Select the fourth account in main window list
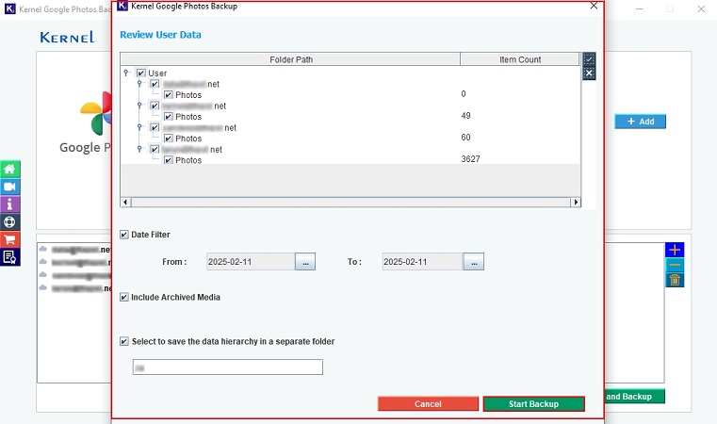The width and height of the screenshot is (717, 424). coord(75,288)
